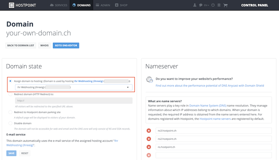Open the chat speech bubble icon
This screenshot has width=279, height=160.
(x=201, y=5)
